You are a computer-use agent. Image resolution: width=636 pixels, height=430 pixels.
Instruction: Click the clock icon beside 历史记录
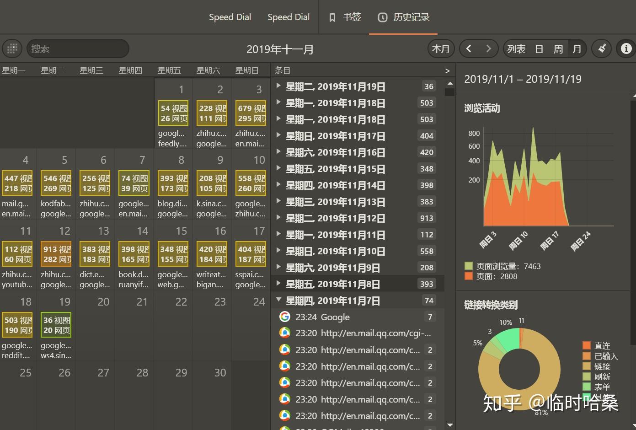coord(382,17)
